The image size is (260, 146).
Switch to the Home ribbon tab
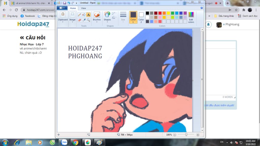73,8
